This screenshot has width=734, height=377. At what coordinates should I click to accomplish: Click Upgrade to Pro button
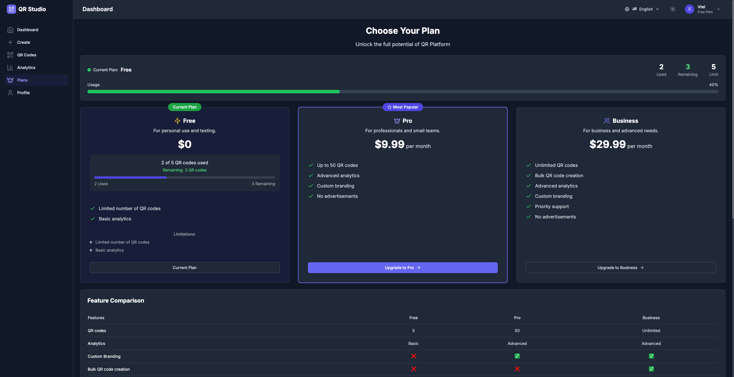403,268
